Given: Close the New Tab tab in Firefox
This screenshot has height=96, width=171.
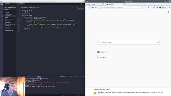Looking at the screenshot, I should click(x=124, y=4).
